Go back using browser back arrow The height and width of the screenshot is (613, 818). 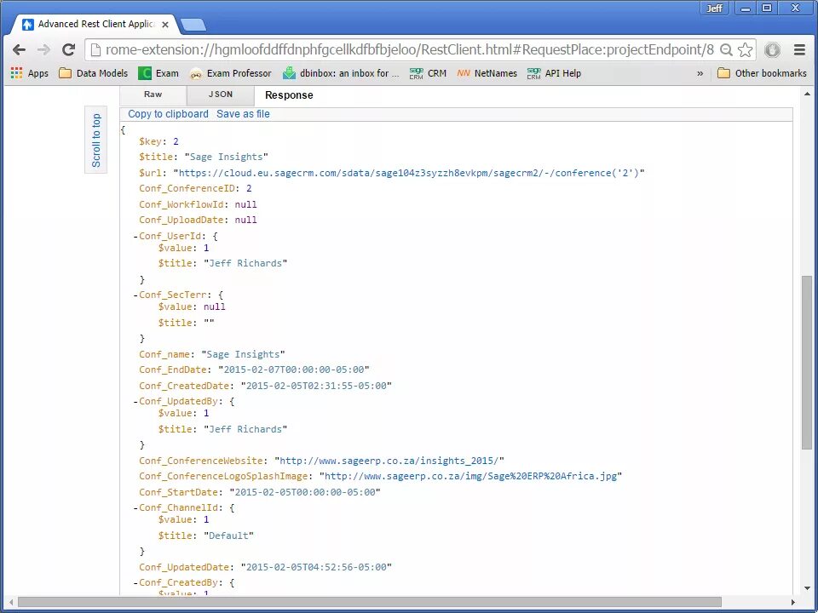19,49
